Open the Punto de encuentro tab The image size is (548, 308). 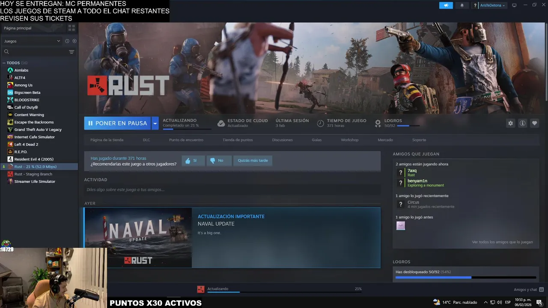tap(186, 140)
